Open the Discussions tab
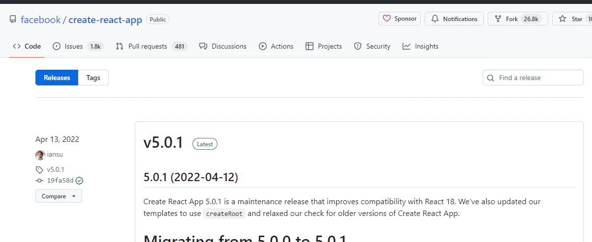The height and width of the screenshot is (242, 592). pyautogui.click(x=223, y=46)
